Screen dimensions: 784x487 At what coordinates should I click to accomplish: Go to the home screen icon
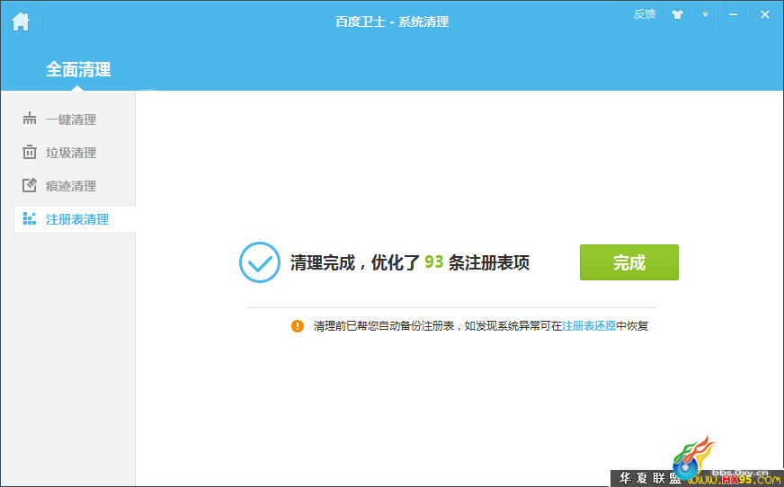click(21, 22)
